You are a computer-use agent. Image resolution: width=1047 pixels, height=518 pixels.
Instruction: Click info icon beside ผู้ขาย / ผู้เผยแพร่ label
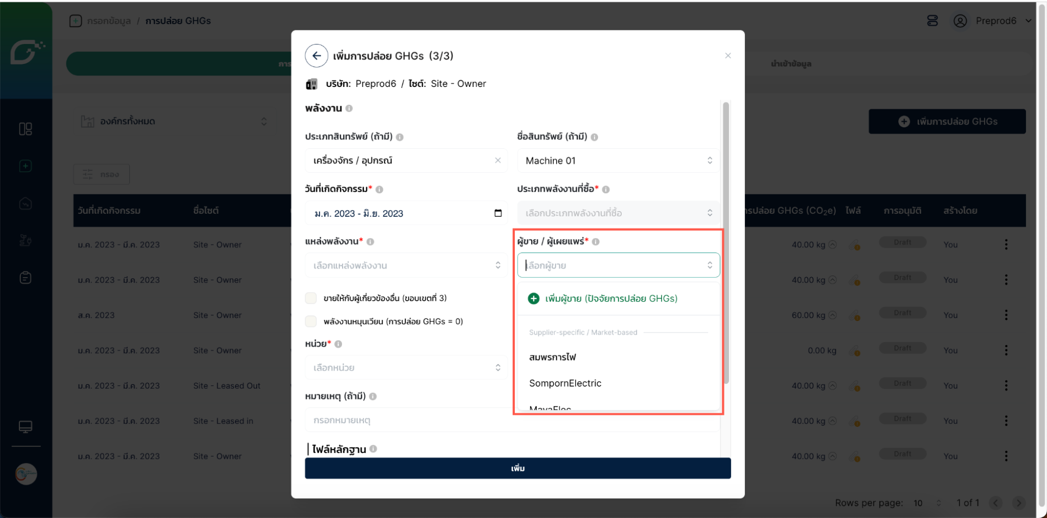596,241
